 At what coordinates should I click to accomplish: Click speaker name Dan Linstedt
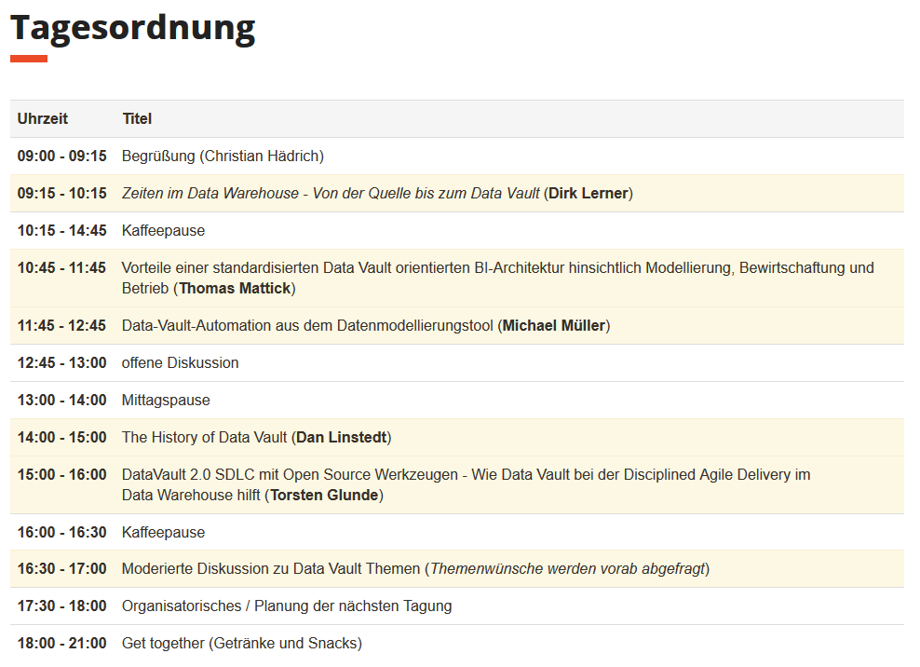coord(342,438)
